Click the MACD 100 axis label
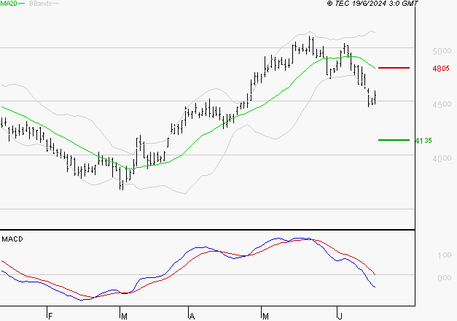 (444, 255)
